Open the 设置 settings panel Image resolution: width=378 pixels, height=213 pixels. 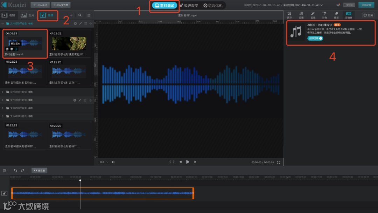[301, 15]
